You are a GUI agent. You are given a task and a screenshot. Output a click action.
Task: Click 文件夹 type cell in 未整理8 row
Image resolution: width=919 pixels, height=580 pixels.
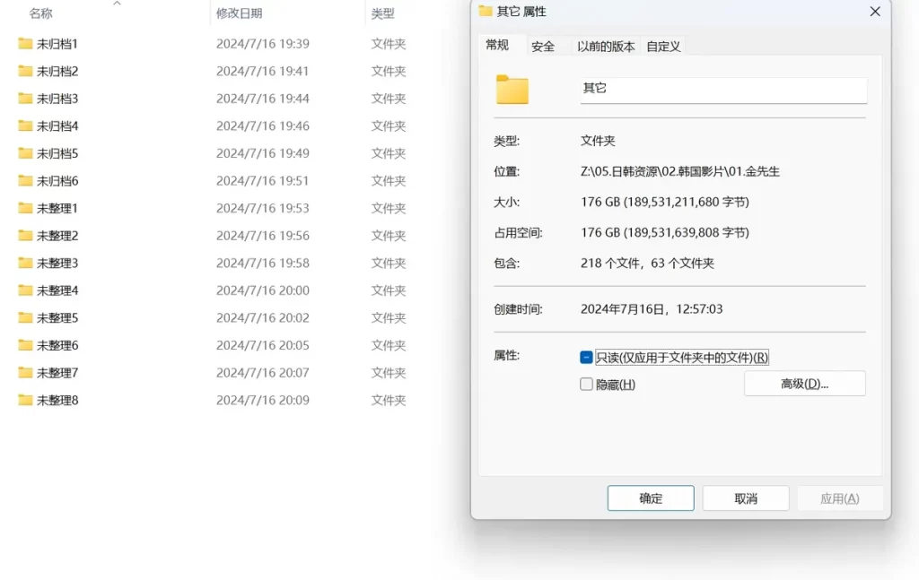pos(388,400)
